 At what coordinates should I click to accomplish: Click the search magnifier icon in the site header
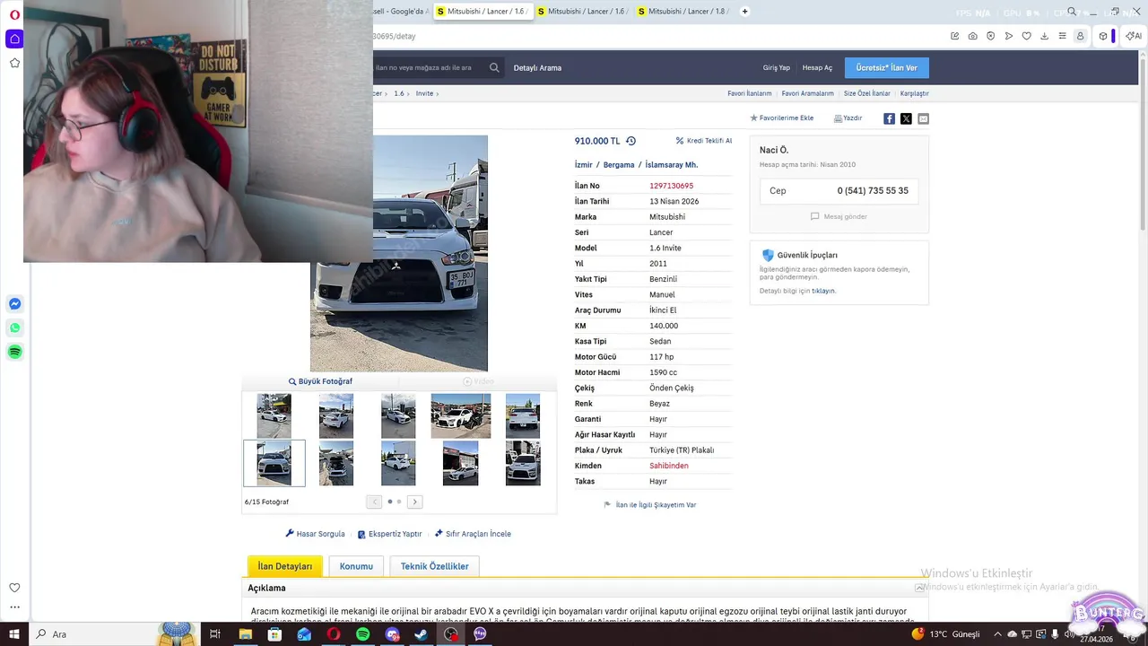click(x=494, y=67)
